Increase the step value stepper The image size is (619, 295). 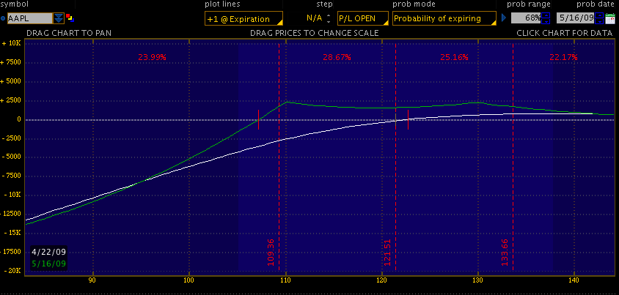[x=328, y=15]
